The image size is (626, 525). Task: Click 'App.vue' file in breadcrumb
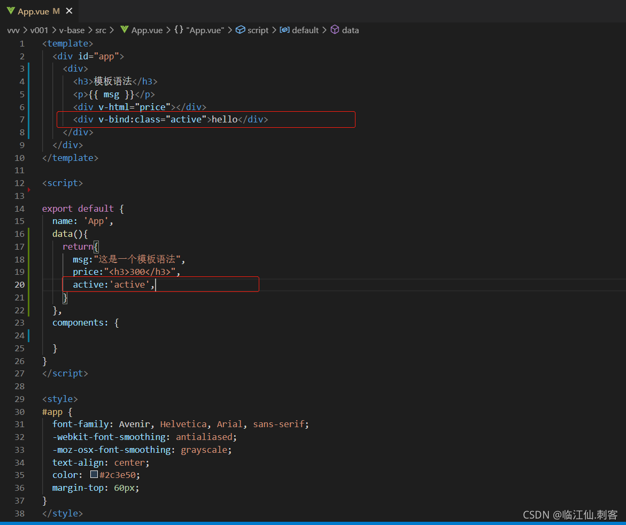coord(147,30)
